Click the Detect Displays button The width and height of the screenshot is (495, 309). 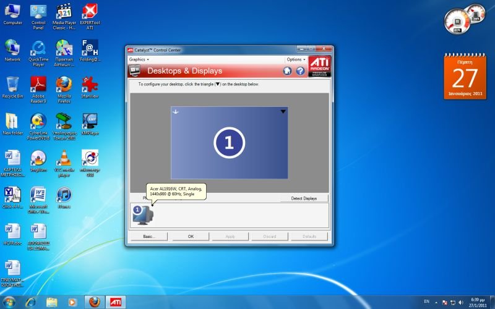click(x=304, y=198)
